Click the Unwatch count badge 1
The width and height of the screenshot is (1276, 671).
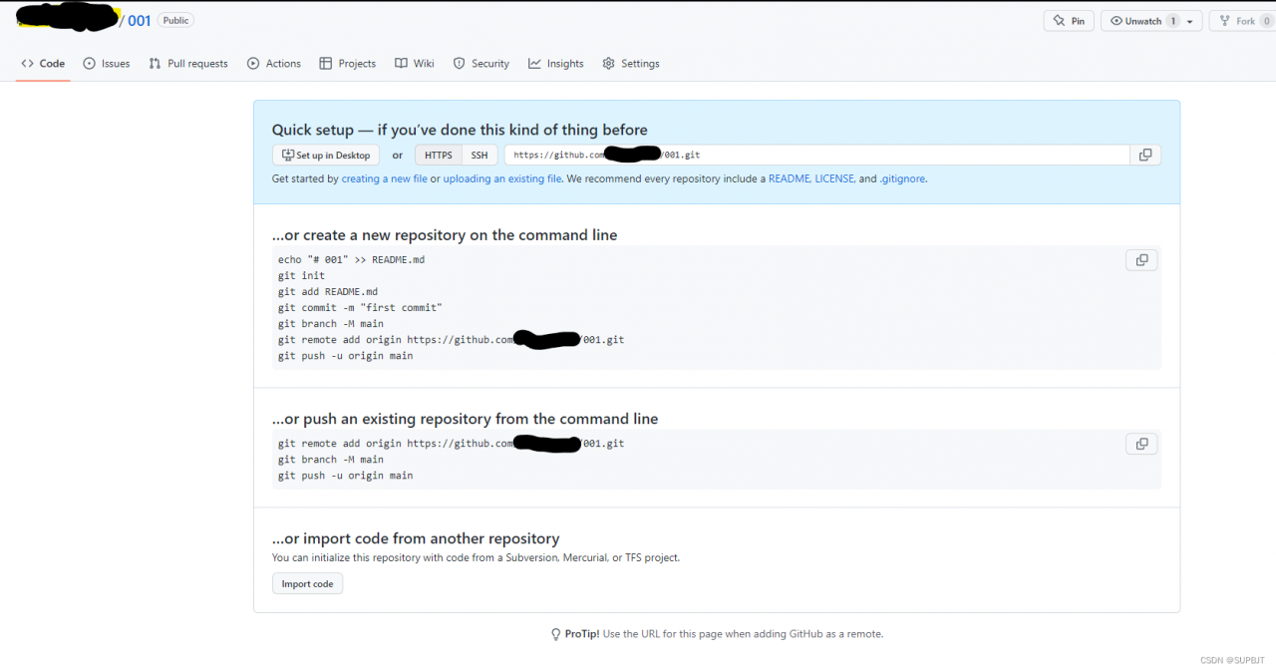1173,21
